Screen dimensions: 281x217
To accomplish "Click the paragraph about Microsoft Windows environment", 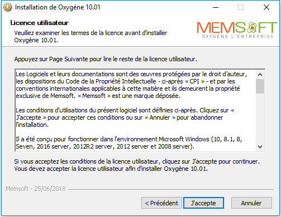I will click(x=129, y=143).
